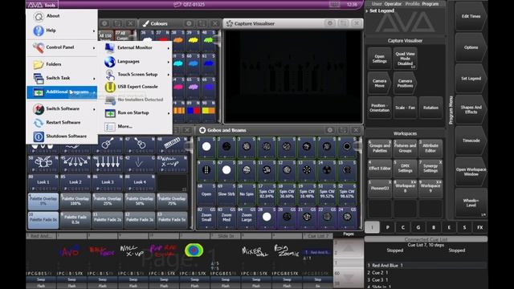
Task: Select the rainbow circle playback fader legend
Action: tap(194, 250)
